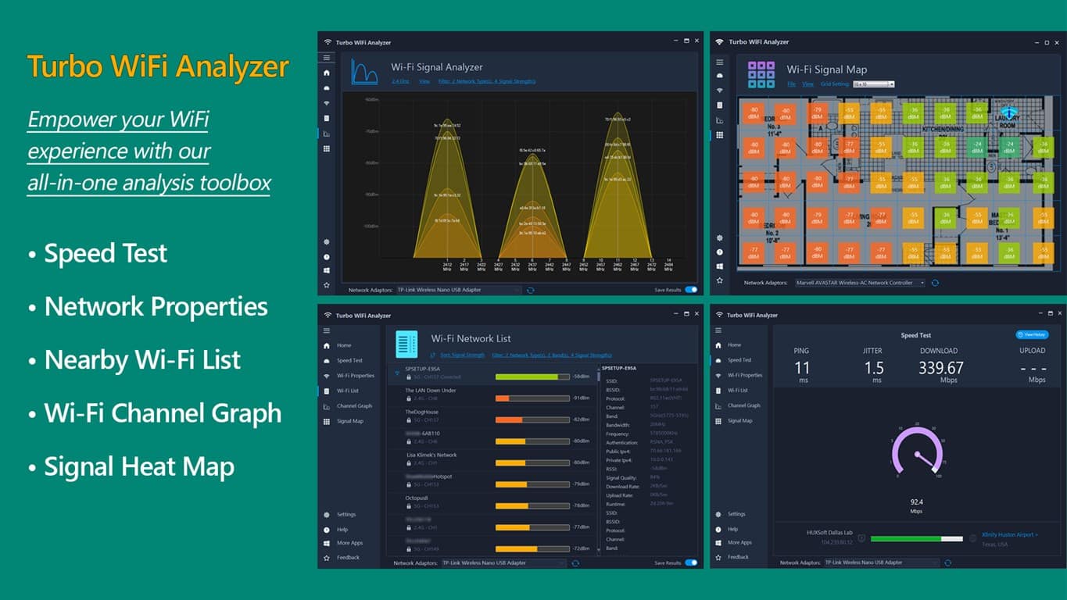Screen dimensions: 1067x600
Task: Click hamburger menu icon in Signal Analyzer window
Action: pyautogui.click(x=327, y=58)
